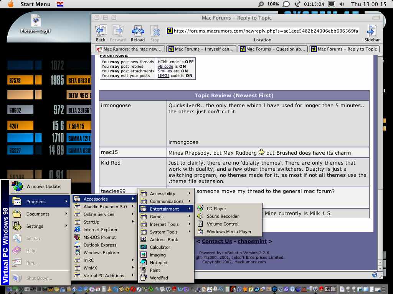Launch Windows Explorer

click(101, 253)
